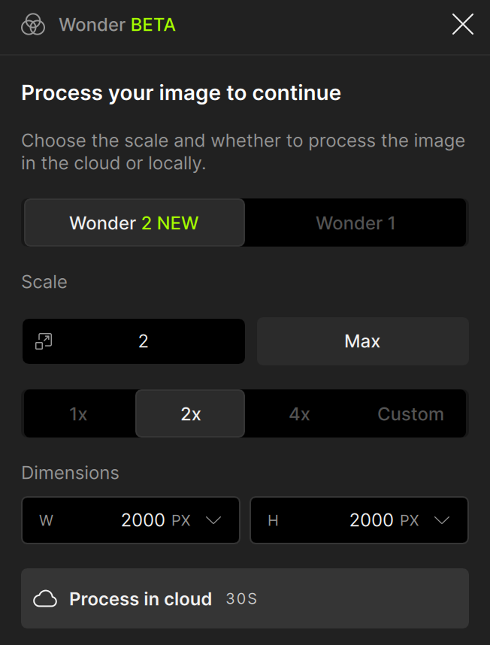This screenshot has height=645, width=490.
Task: Click the Wonder three-circles logo icon
Action: 33,25
